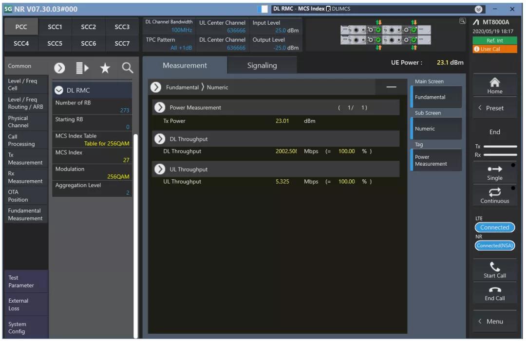Click the star favorites icon
526x341 pixels.
[x=105, y=69]
